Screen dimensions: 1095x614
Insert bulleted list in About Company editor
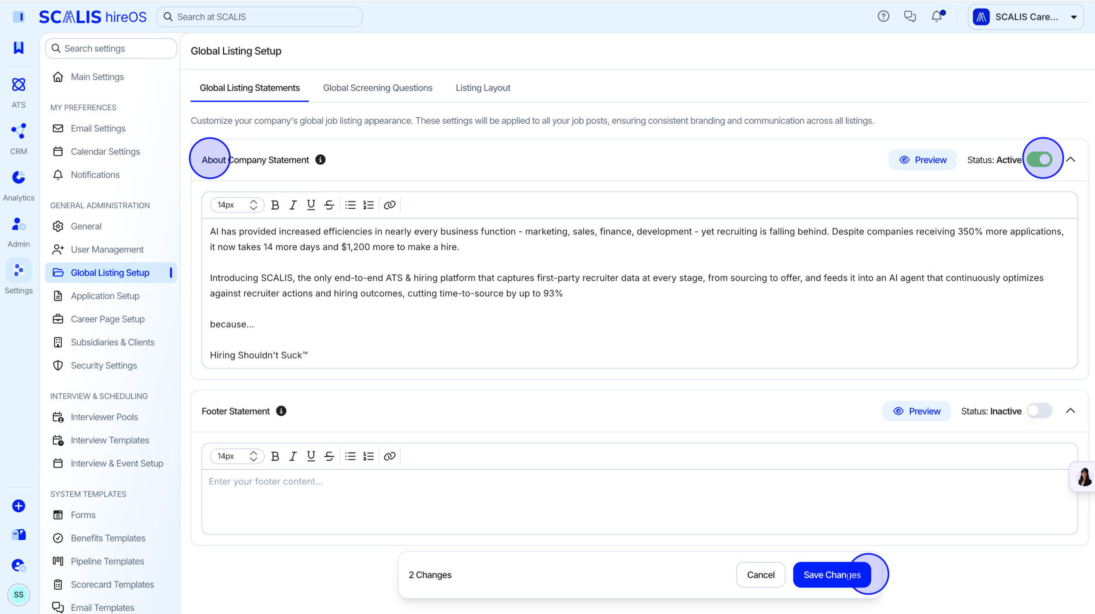tap(350, 205)
